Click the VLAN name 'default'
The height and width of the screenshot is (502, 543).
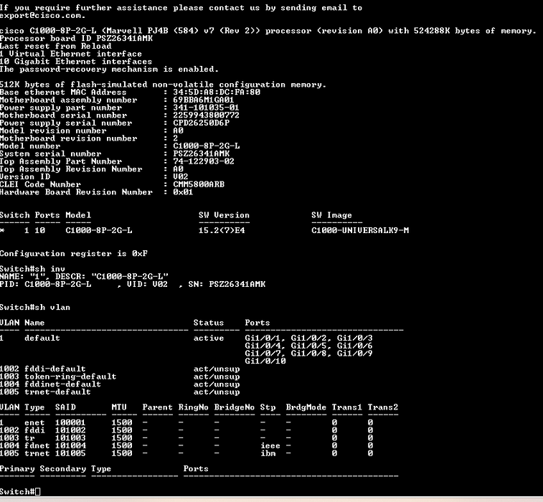click(x=42, y=338)
